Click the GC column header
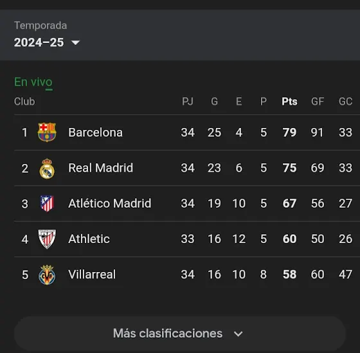The height and width of the screenshot is (353, 360). click(x=346, y=102)
